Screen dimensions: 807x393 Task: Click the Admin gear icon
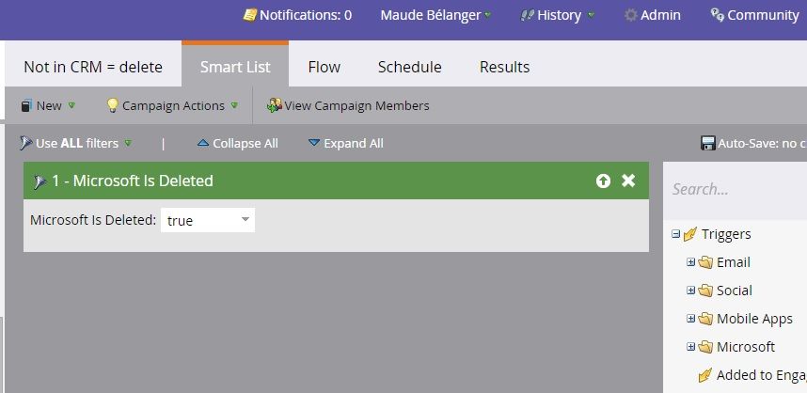pos(631,15)
